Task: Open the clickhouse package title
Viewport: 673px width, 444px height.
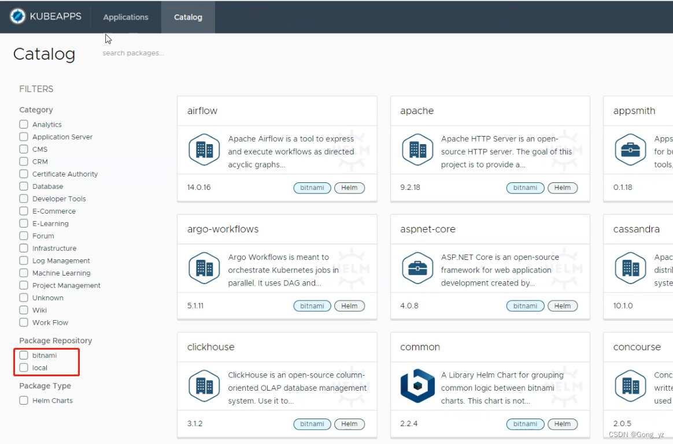Action: coord(210,347)
